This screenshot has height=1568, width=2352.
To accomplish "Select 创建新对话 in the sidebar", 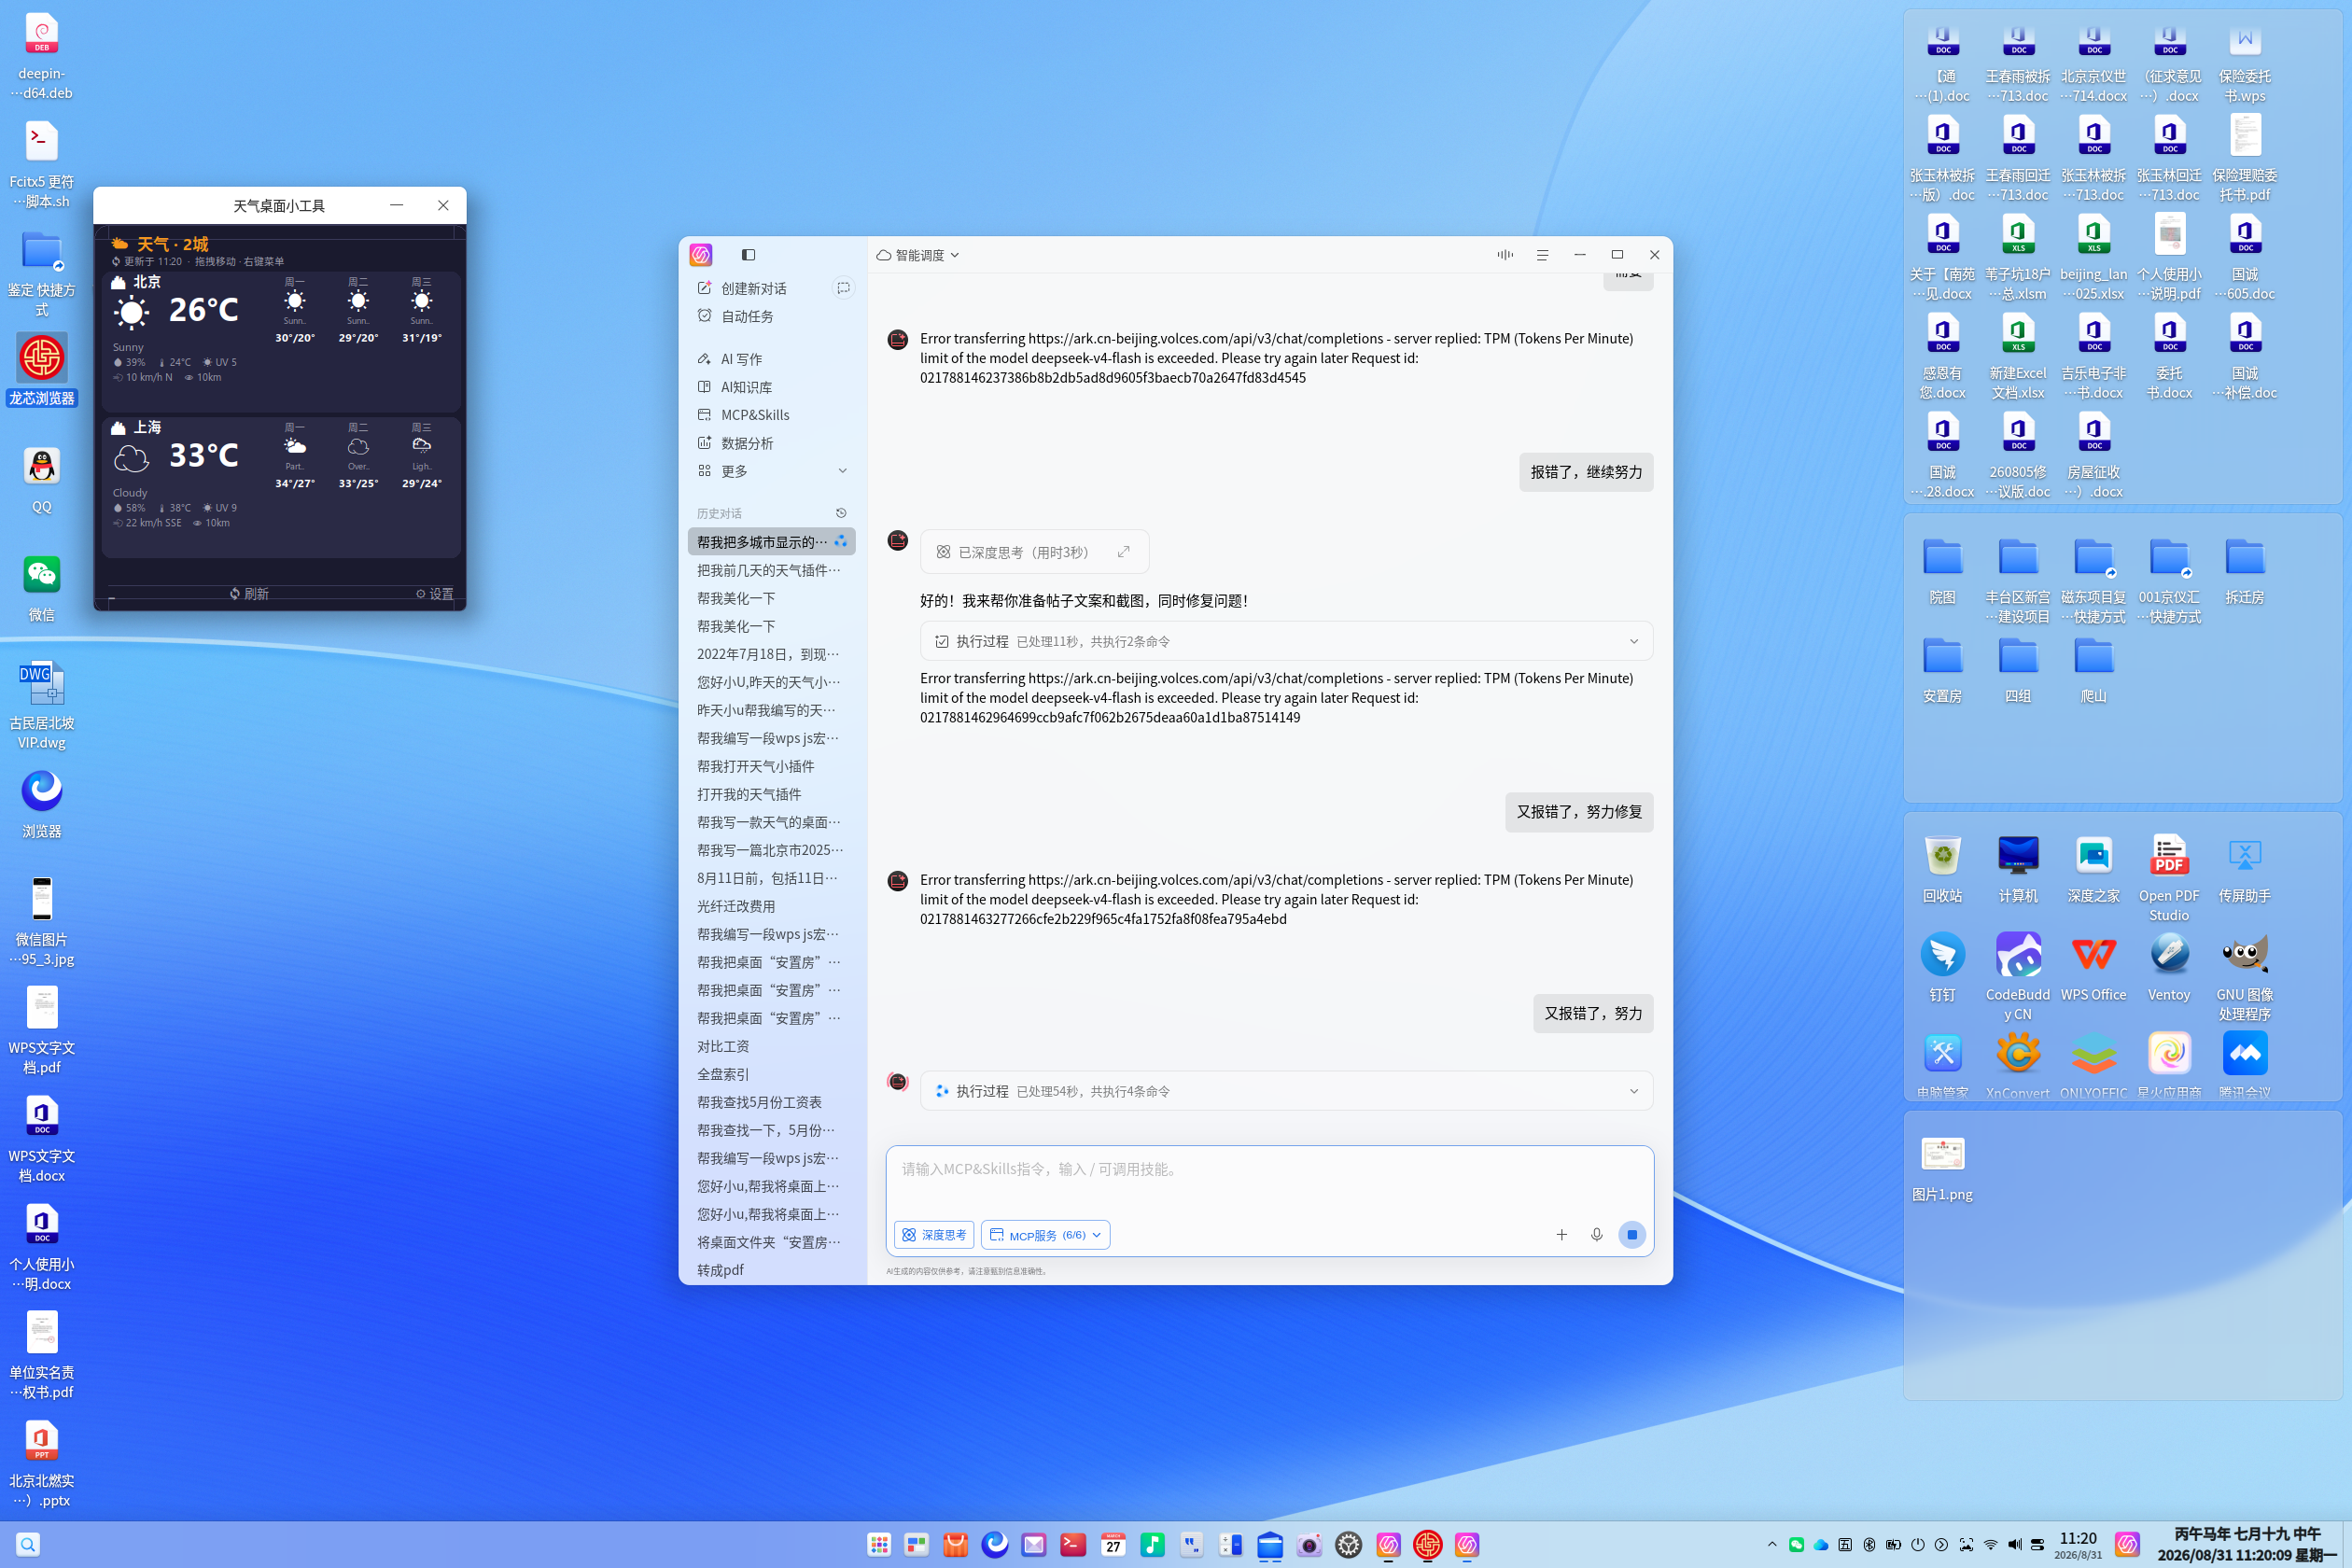I will [754, 288].
